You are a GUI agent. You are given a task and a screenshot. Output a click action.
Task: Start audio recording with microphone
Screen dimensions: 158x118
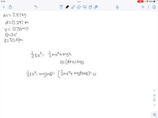point(117,7)
